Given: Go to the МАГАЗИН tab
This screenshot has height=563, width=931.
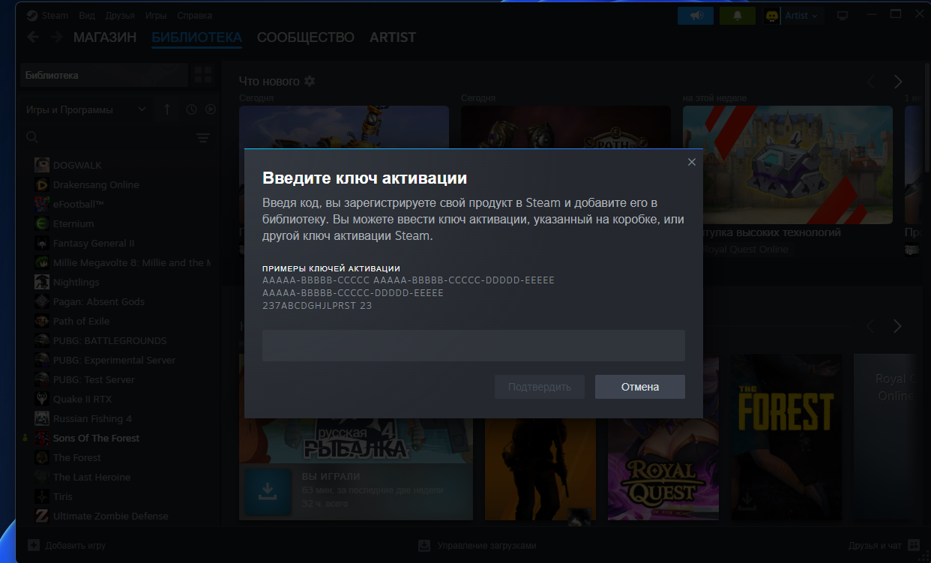Looking at the screenshot, I should 105,37.
